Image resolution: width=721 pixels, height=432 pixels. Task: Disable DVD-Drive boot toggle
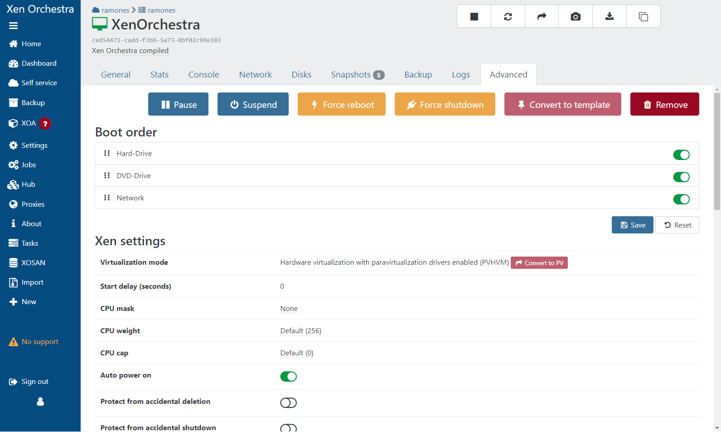[x=681, y=177]
